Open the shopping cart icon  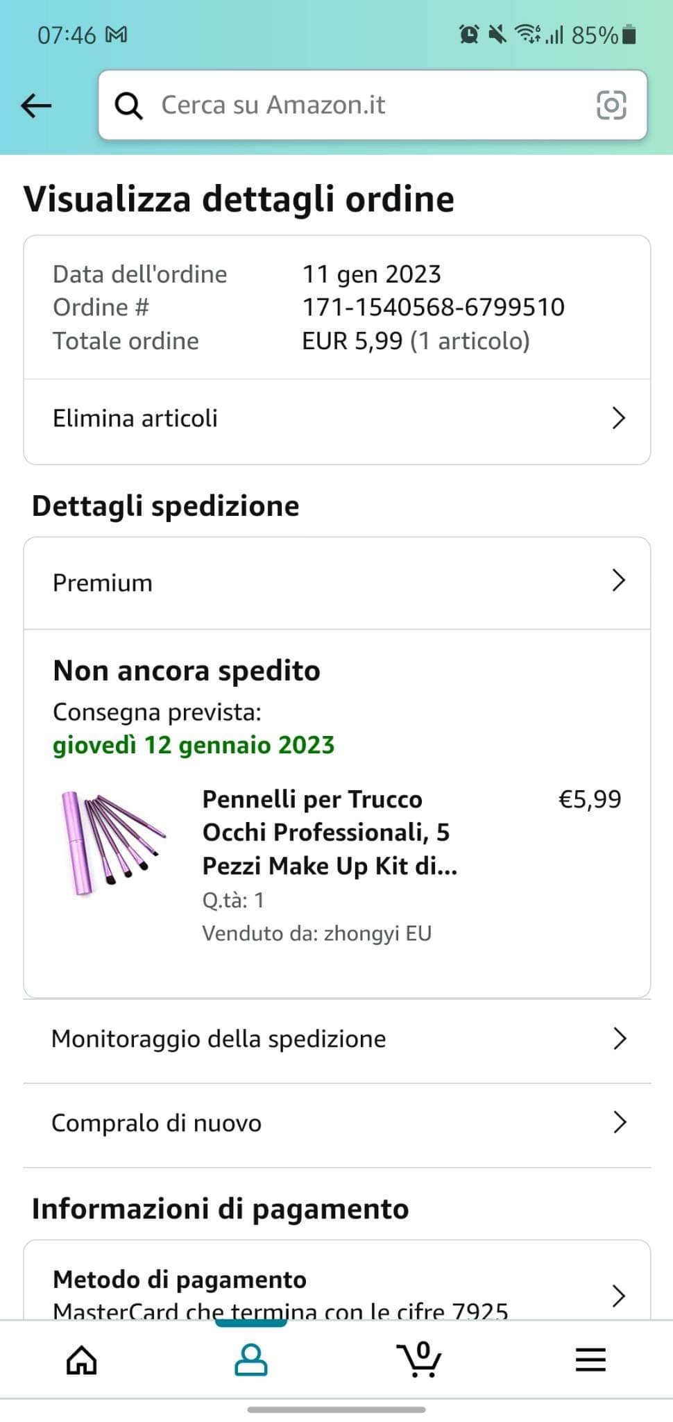click(x=419, y=1359)
